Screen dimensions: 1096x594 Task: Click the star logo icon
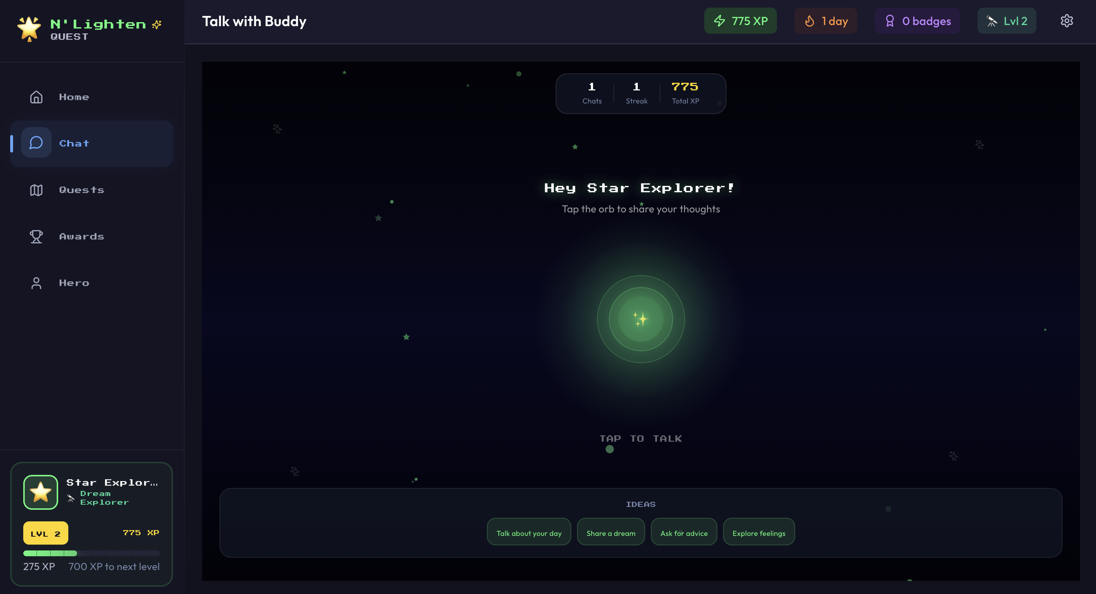tap(29, 28)
